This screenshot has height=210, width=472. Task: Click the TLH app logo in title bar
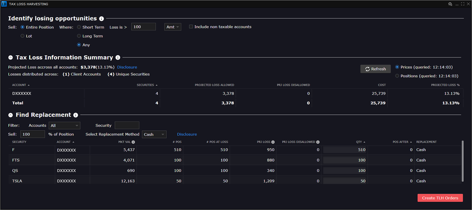[x=4, y=4]
